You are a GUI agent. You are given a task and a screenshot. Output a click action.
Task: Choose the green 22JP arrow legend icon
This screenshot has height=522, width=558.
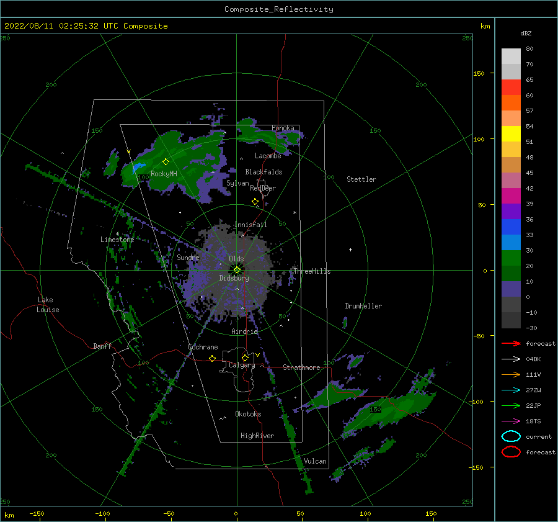[511, 405]
